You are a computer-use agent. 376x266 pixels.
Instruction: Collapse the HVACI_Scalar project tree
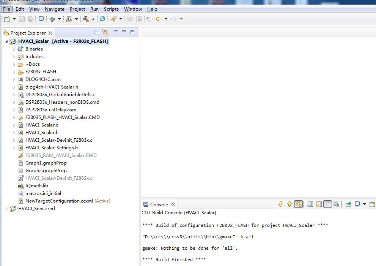[6, 41]
